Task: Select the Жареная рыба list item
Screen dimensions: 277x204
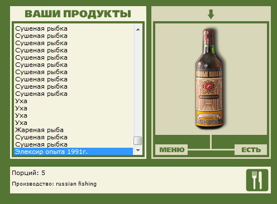Action: coord(73,130)
